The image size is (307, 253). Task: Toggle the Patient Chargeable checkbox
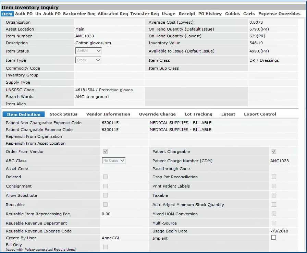click(274, 152)
